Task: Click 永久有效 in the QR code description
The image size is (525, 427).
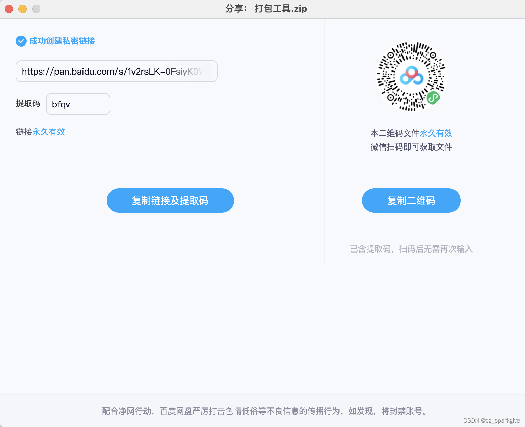Action: (x=436, y=133)
